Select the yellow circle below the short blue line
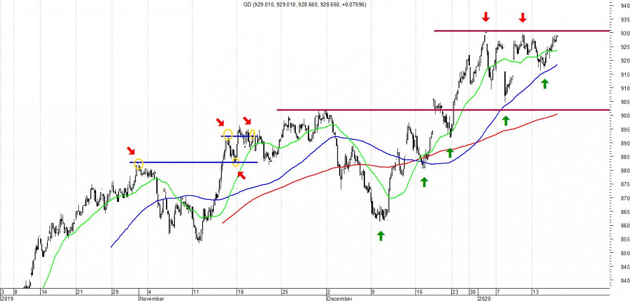Screen dimensions: 631x301 click(236, 163)
